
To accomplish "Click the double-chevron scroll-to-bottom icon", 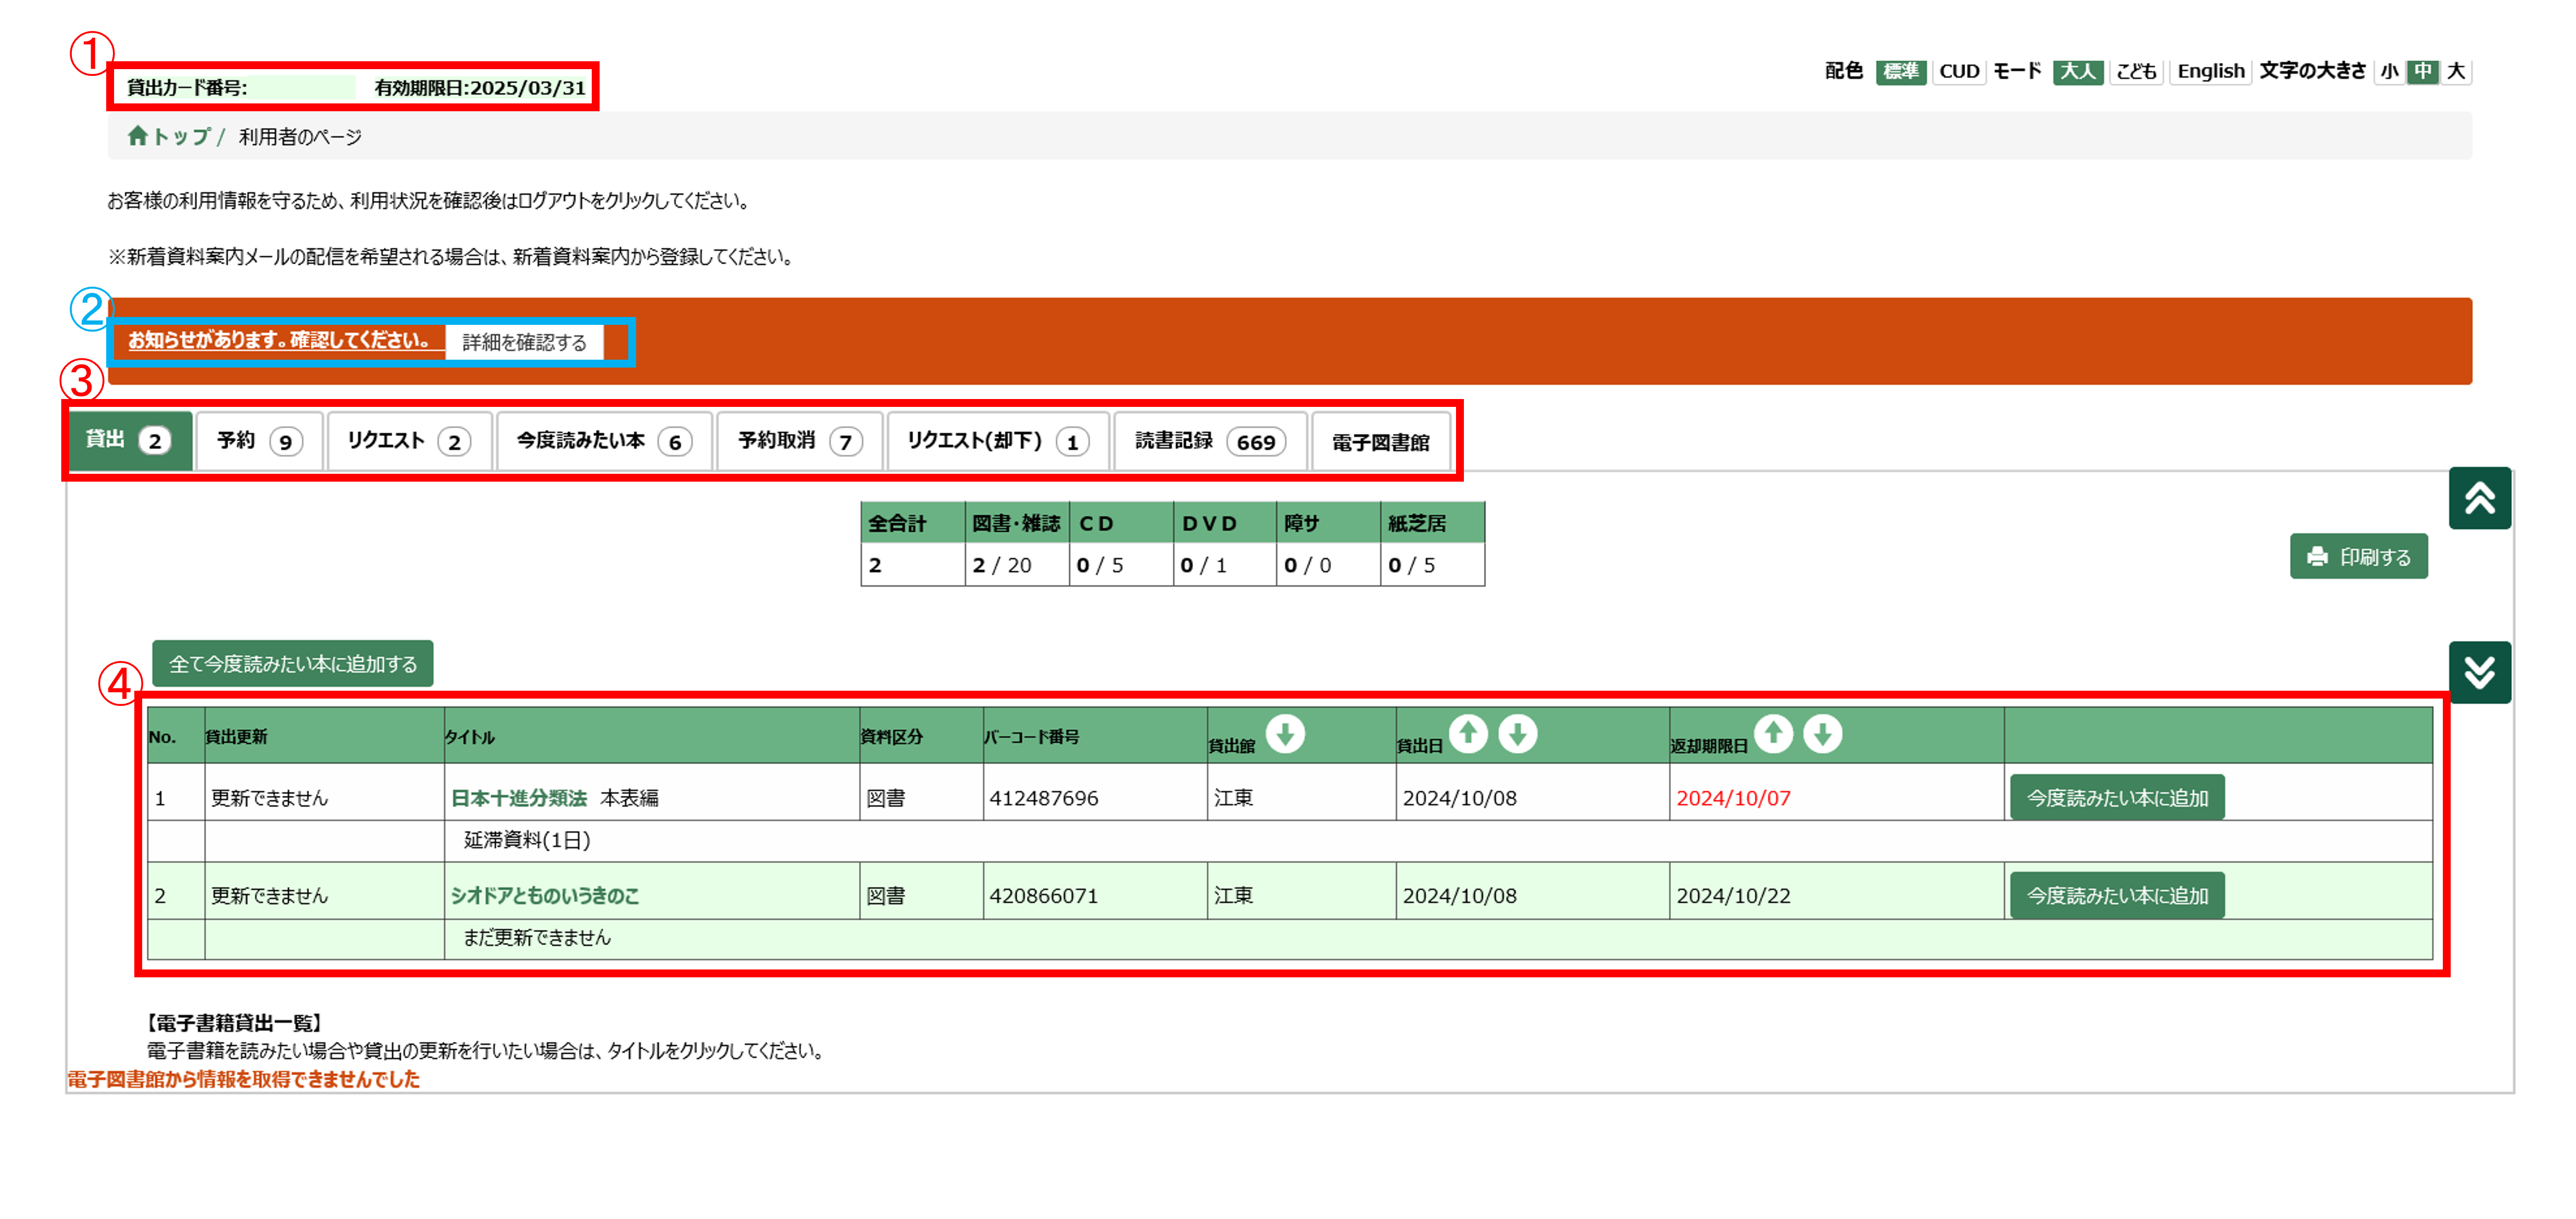I will (2479, 671).
